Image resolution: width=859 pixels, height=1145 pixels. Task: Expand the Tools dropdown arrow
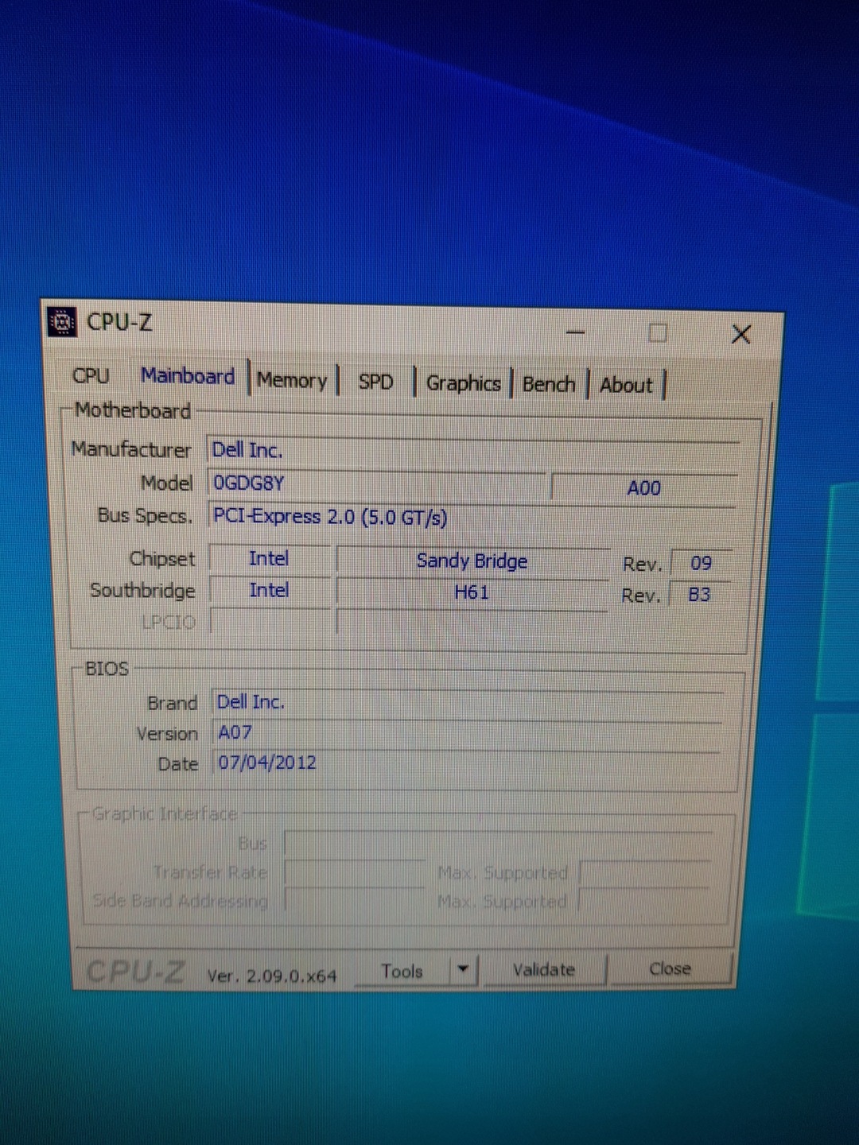pos(463,970)
